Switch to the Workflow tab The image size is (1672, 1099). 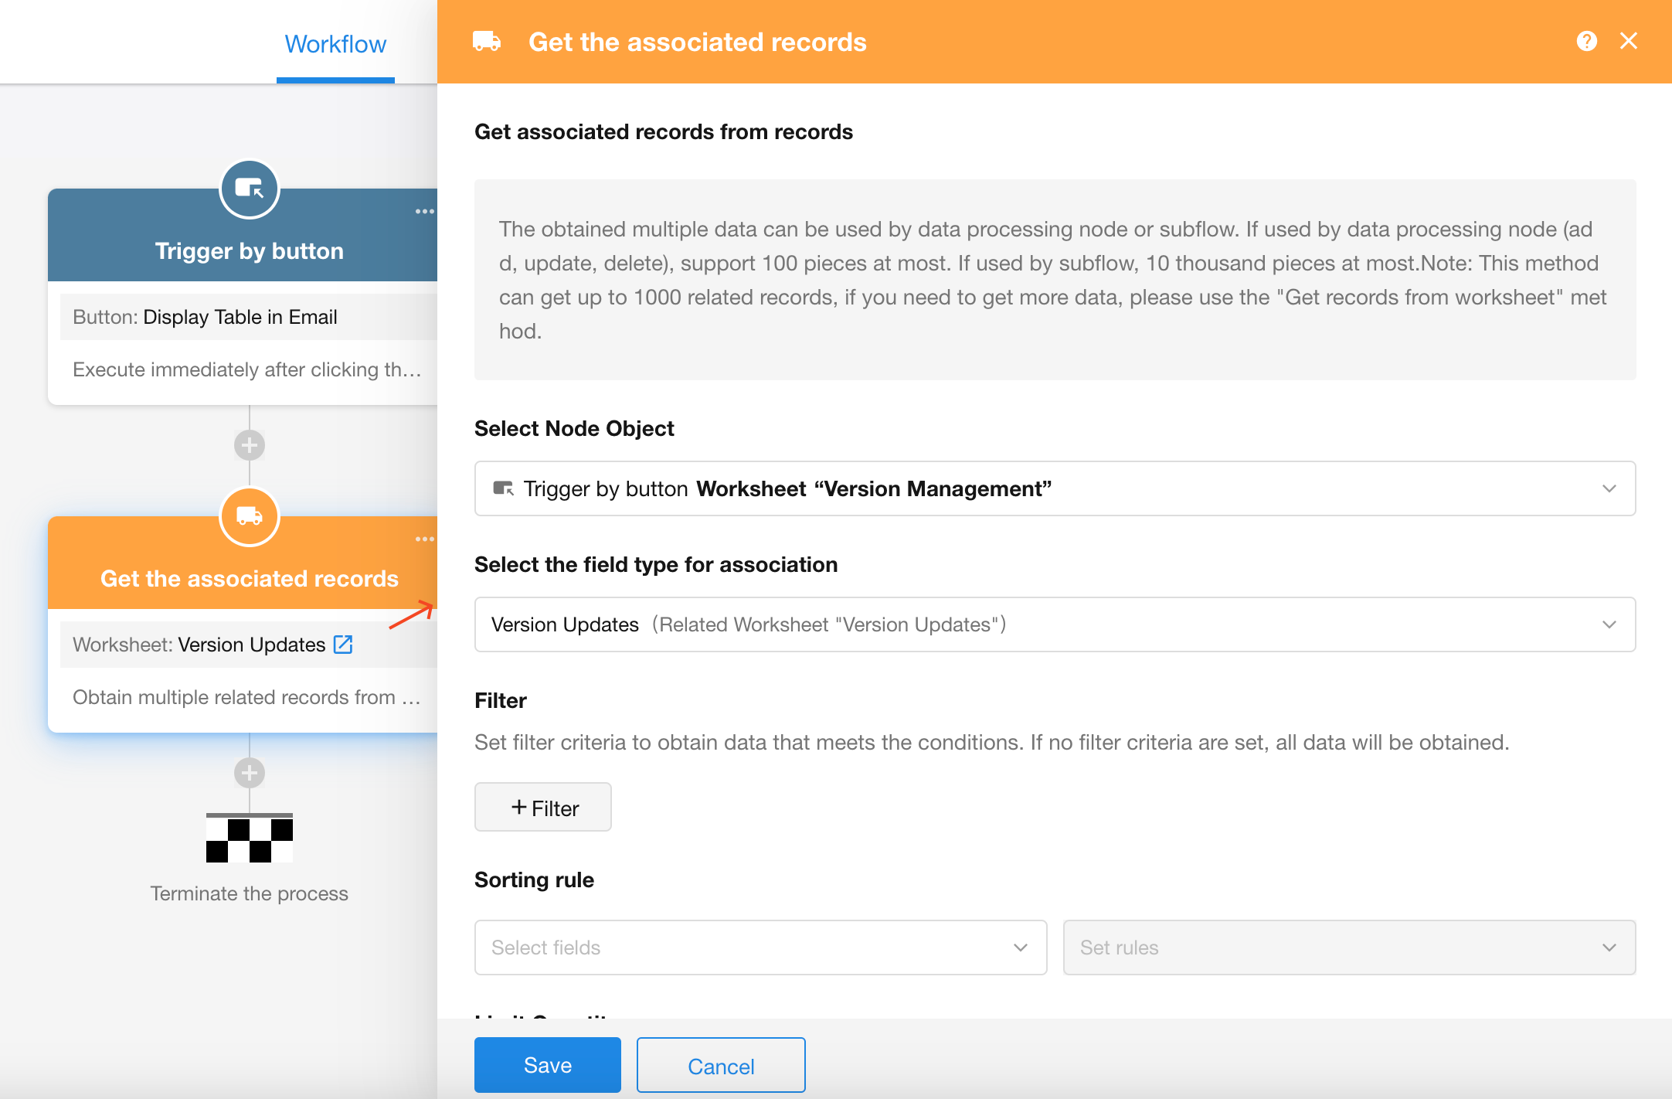coord(335,44)
